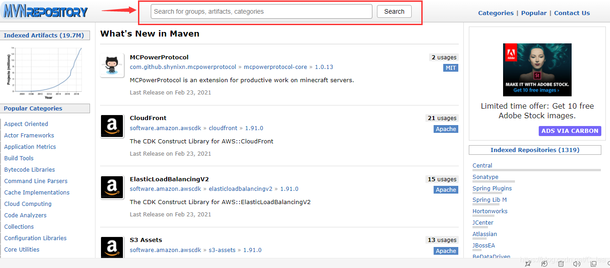Click the MVNRepository logo

tap(45, 11)
